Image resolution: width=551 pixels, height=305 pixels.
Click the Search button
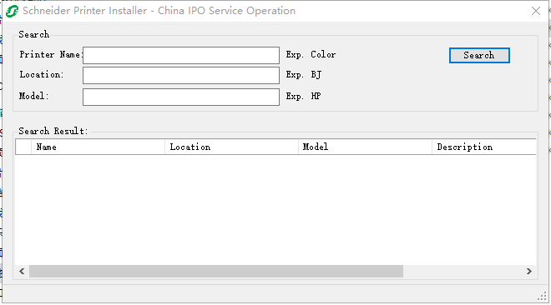coord(479,55)
